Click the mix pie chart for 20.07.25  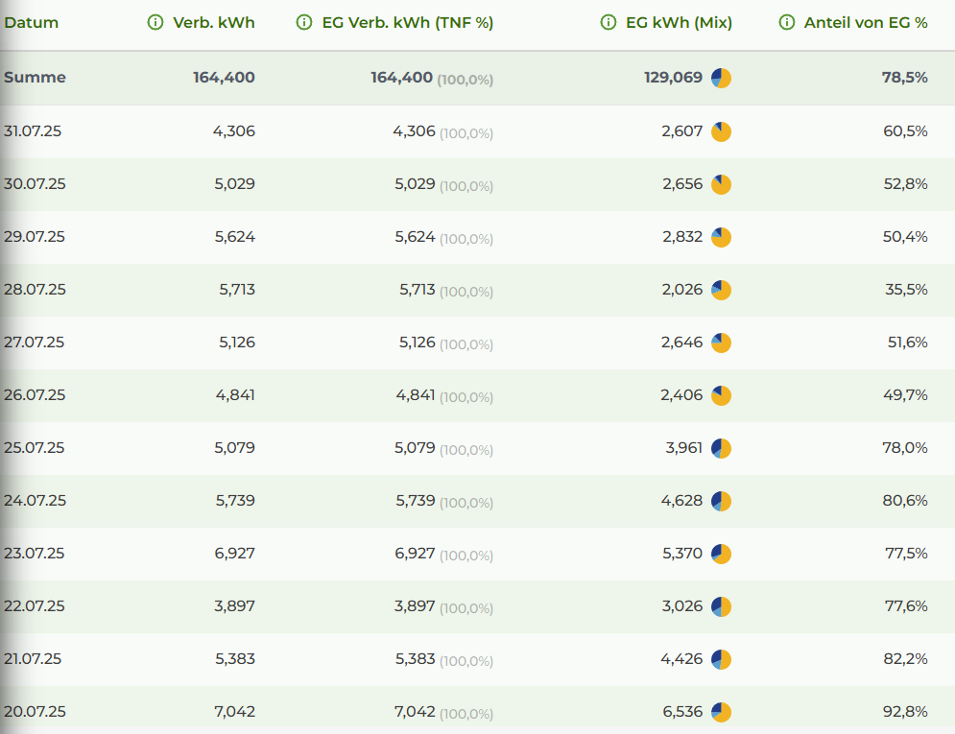coord(722,712)
